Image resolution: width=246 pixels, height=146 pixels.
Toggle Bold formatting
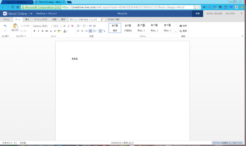(34, 31)
